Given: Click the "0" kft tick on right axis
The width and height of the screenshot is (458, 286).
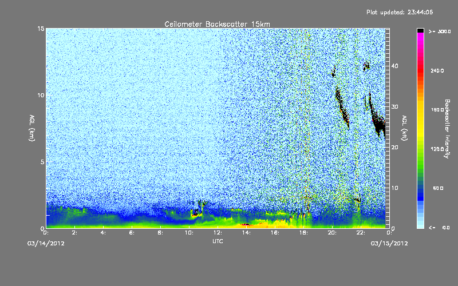Looking at the screenshot, I should [393, 228].
